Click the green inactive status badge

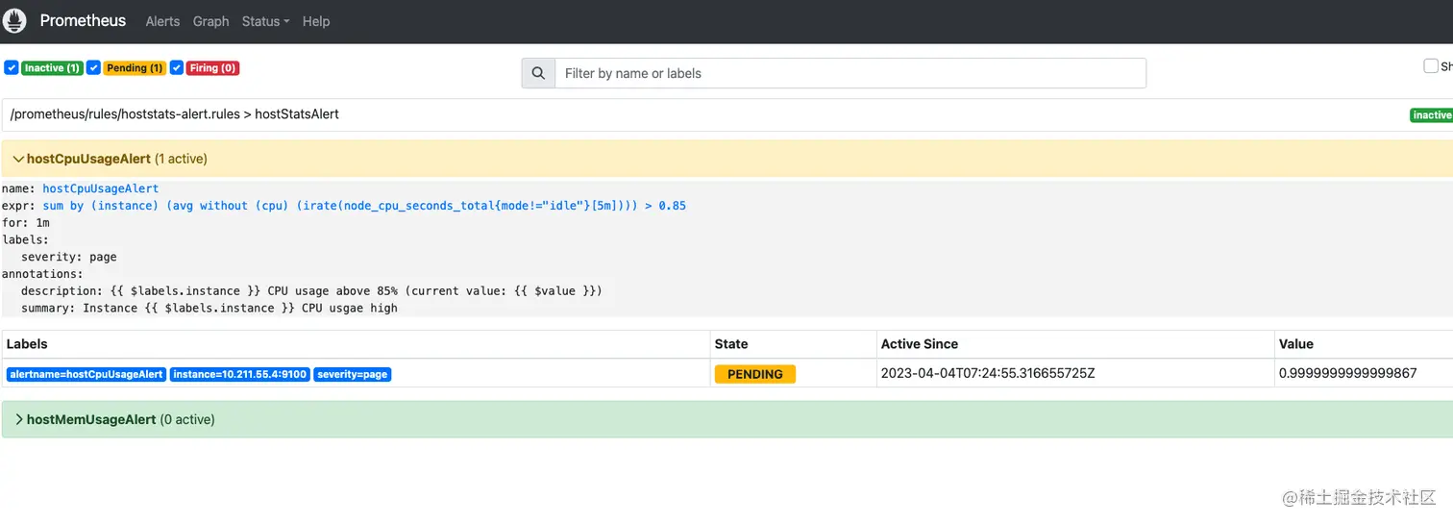[x=1432, y=115]
